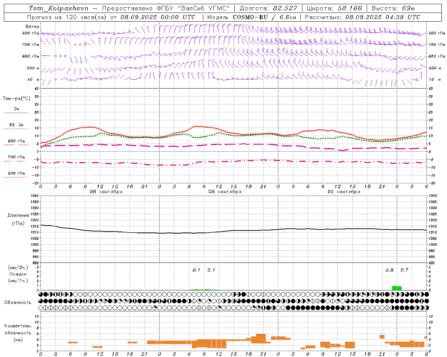447x357 pixels.
Task: Click the '10 м' wind level label on left
Action: 34,79
